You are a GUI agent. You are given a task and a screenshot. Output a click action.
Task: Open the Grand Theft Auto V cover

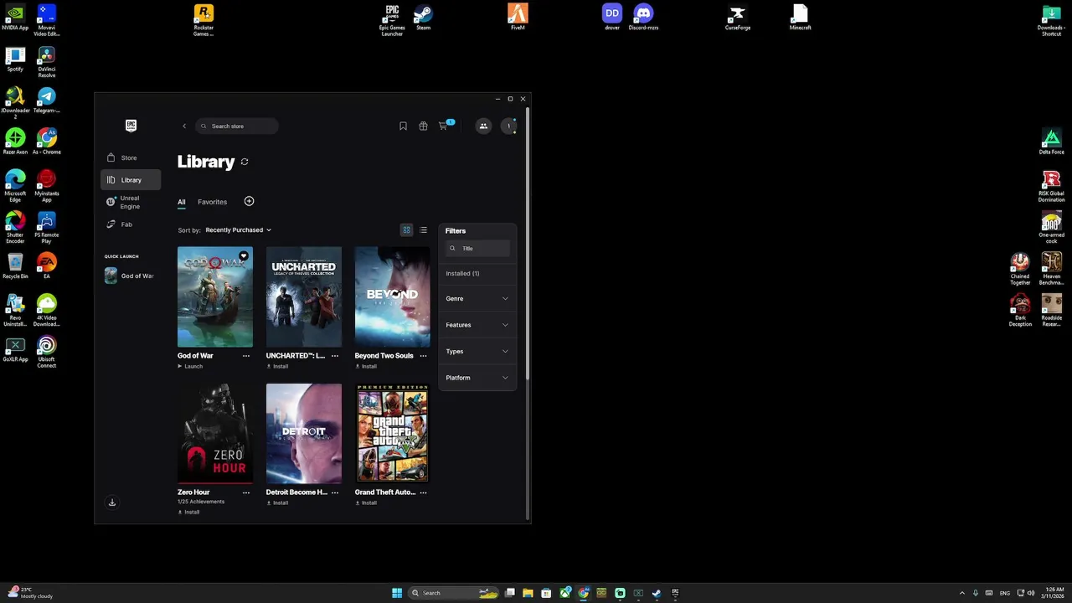click(392, 434)
